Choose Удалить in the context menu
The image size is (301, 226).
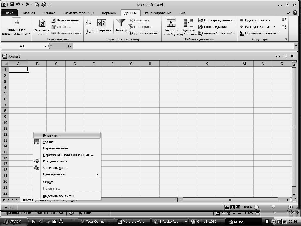(x=67, y=142)
